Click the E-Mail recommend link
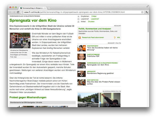Screen dimensions: 157x118 [94, 16]
